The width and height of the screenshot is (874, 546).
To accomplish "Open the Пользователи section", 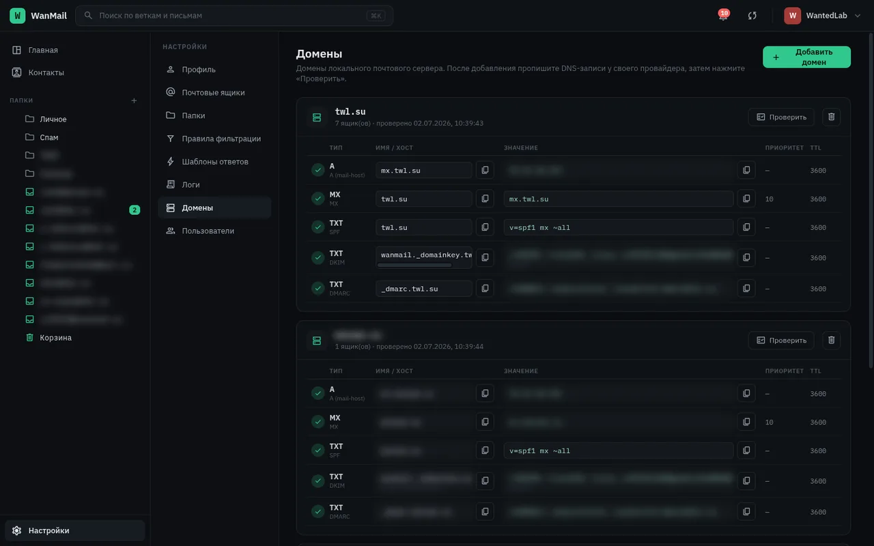I will [x=214, y=231].
